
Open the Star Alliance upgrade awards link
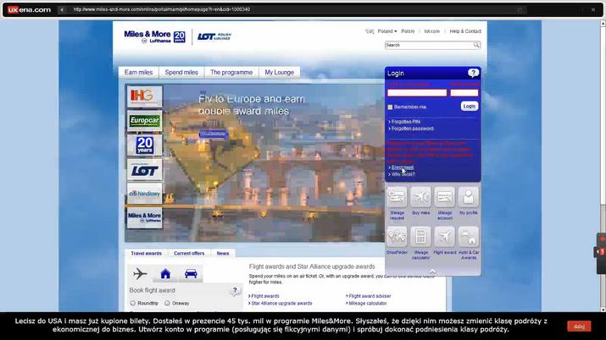point(281,304)
